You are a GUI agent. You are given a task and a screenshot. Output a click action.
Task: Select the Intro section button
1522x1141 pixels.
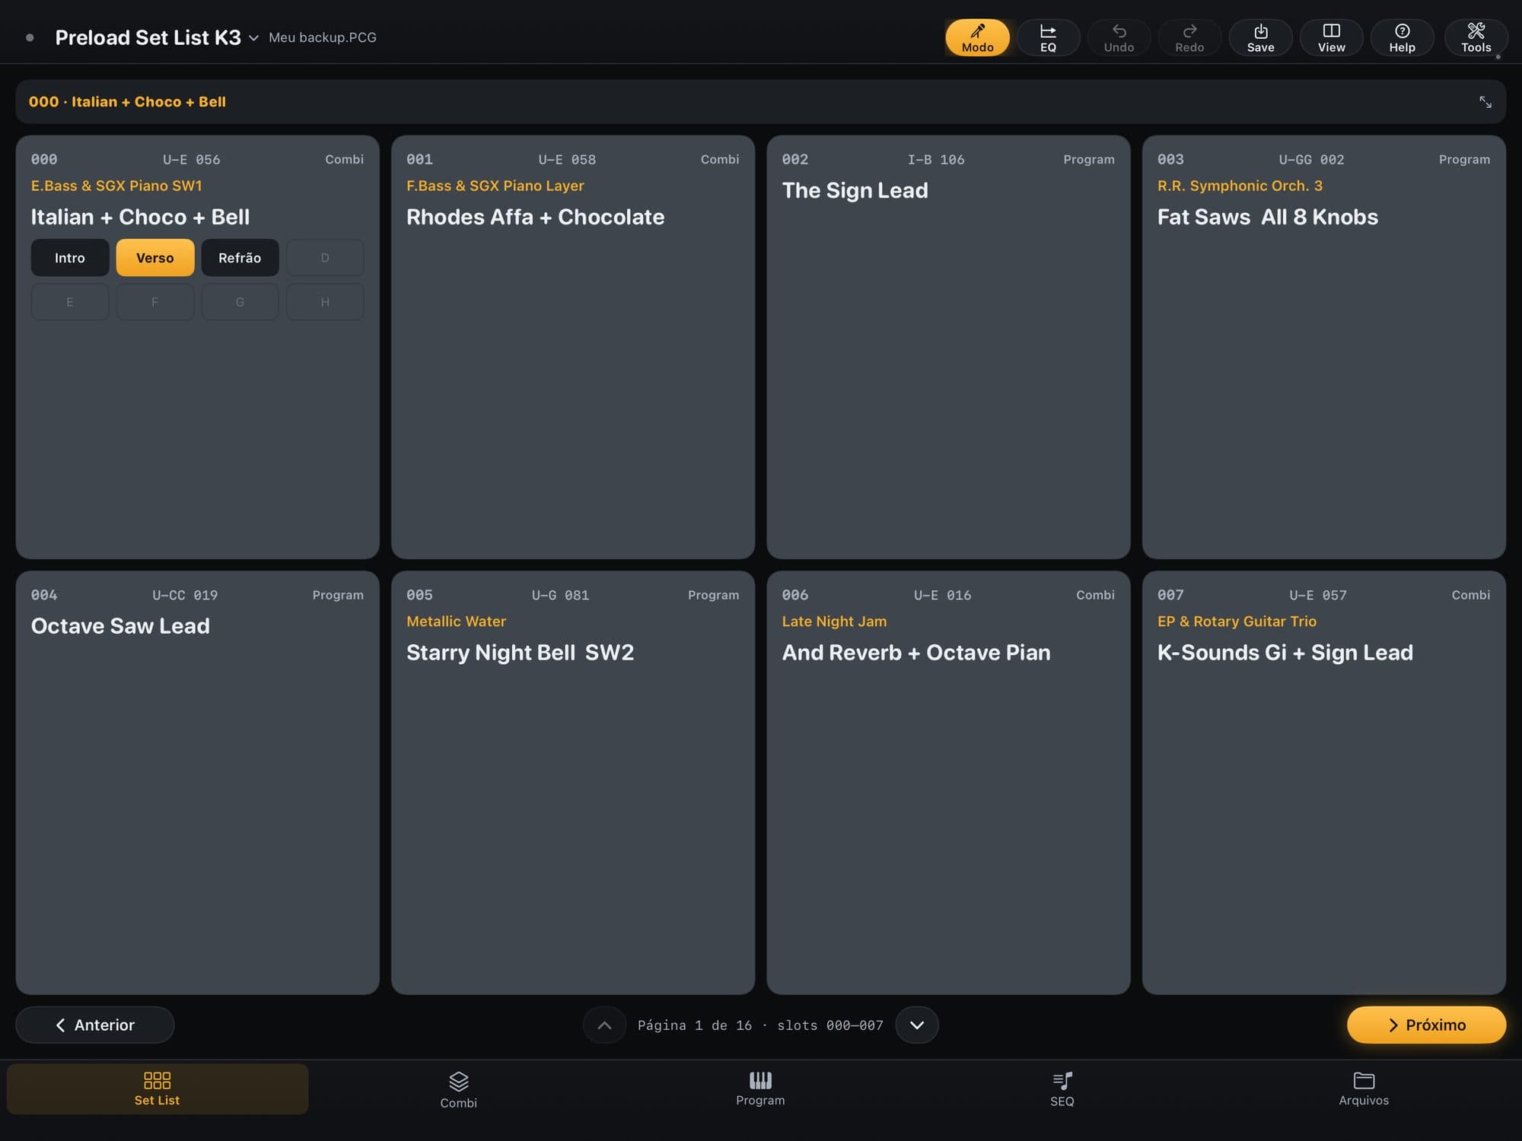tap(70, 258)
